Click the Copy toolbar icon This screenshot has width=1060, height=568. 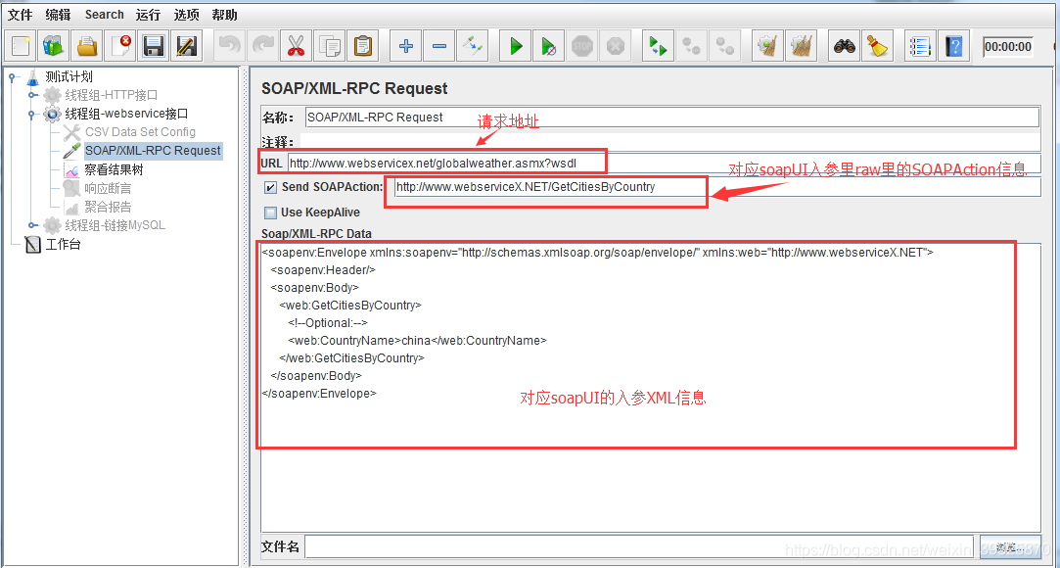[x=330, y=46]
